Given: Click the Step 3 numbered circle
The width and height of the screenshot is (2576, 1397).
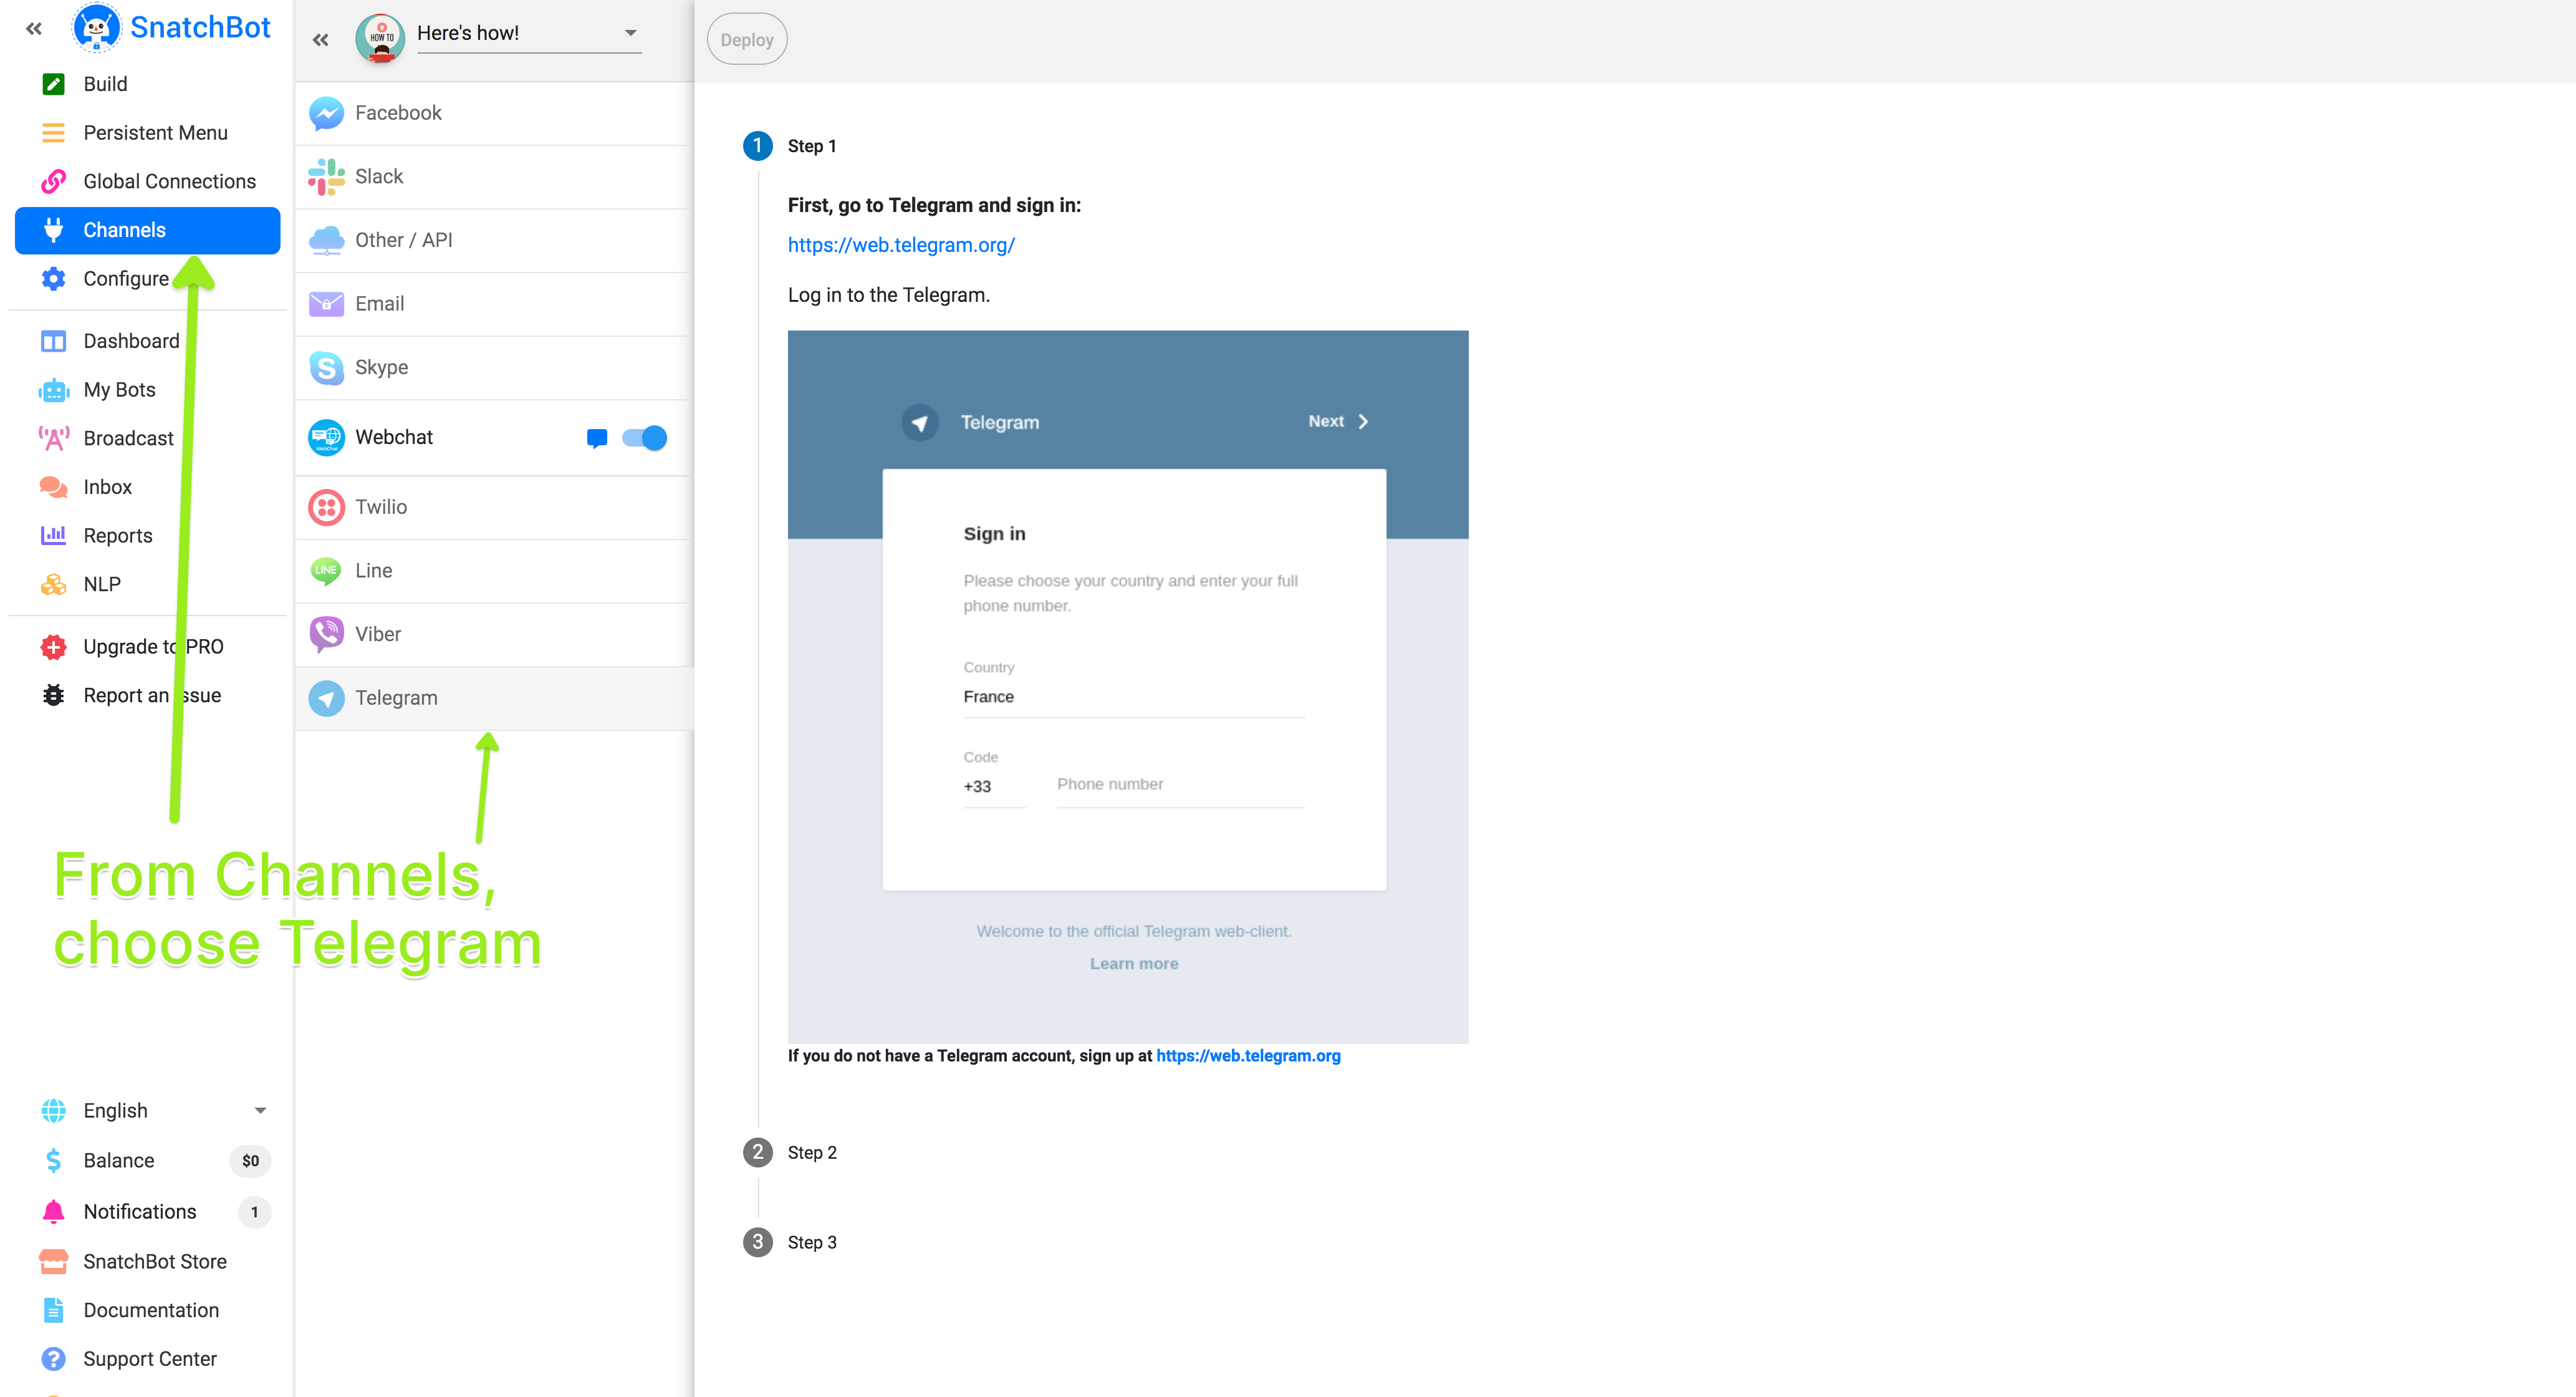Looking at the screenshot, I should (757, 1242).
